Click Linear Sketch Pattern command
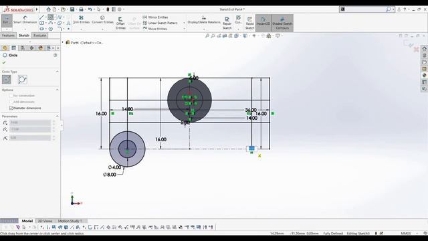Viewport: 428px width, 241px height. coord(160,23)
